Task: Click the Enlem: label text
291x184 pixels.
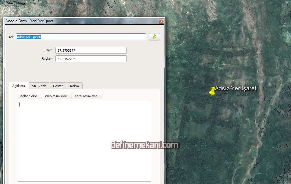Action: (x=48, y=50)
